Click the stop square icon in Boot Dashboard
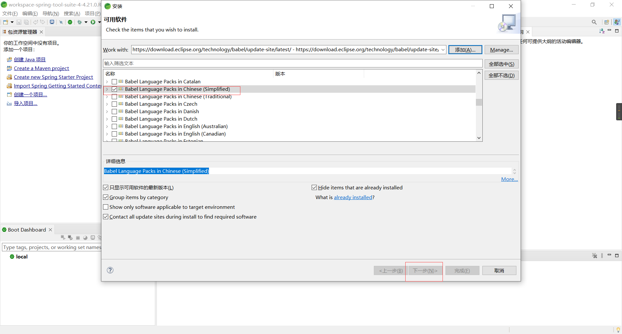Screen dimensions: 622x334 pos(78,238)
